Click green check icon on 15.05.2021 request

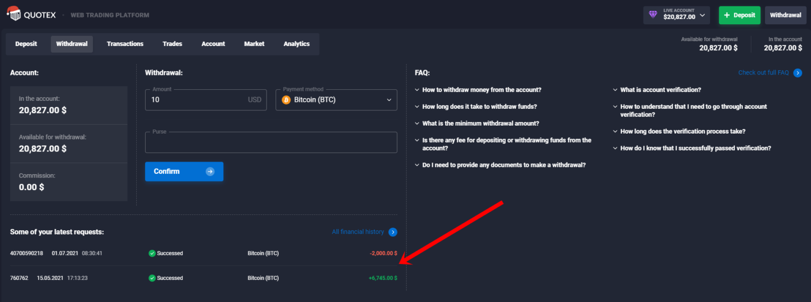tap(152, 278)
